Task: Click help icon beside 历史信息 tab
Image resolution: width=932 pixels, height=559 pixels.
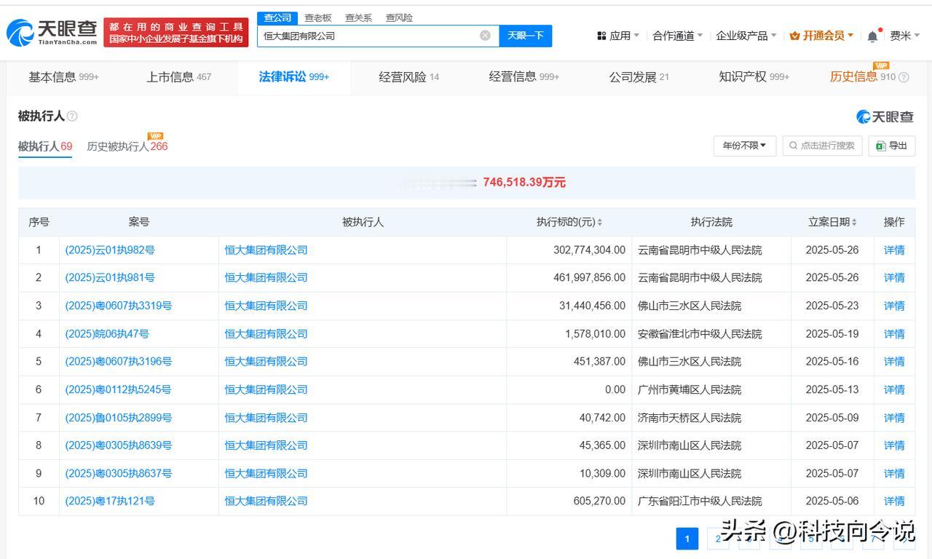Action: [x=904, y=77]
